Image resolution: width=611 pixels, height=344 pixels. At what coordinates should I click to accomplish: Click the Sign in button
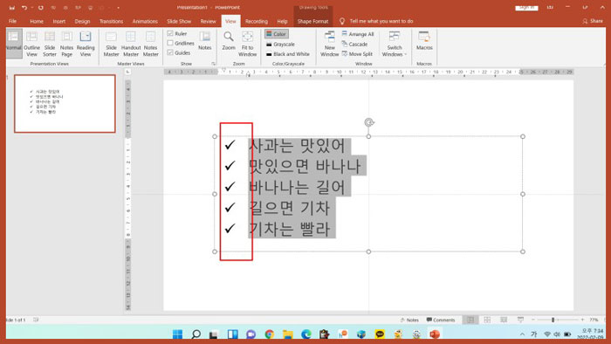[x=526, y=7]
